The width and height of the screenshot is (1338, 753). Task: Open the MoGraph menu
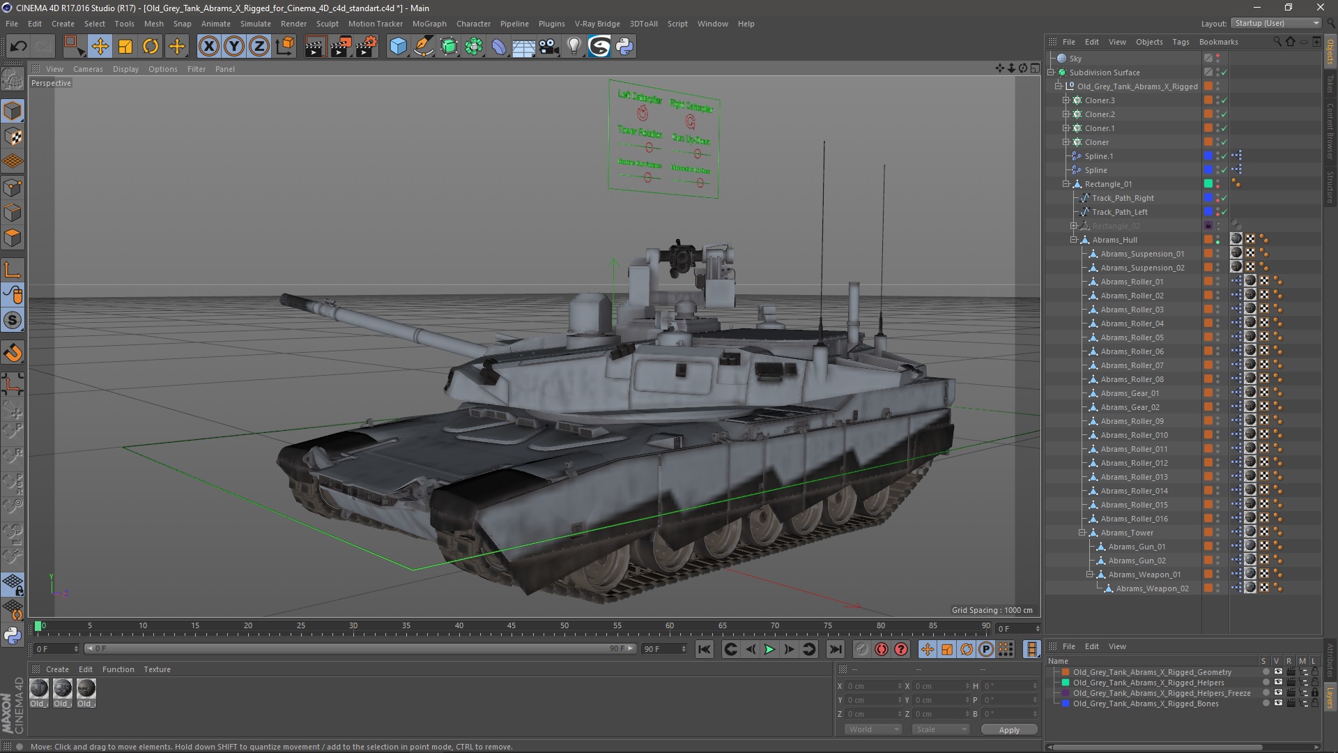pos(429,24)
